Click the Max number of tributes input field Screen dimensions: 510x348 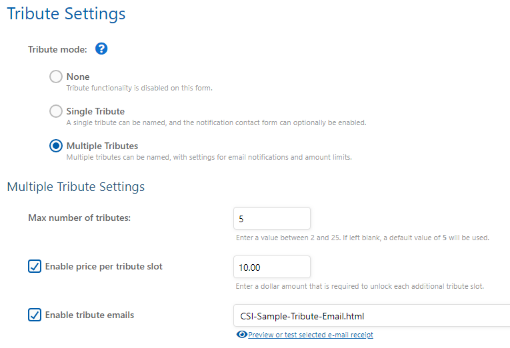pyautogui.click(x=272, y=218)
